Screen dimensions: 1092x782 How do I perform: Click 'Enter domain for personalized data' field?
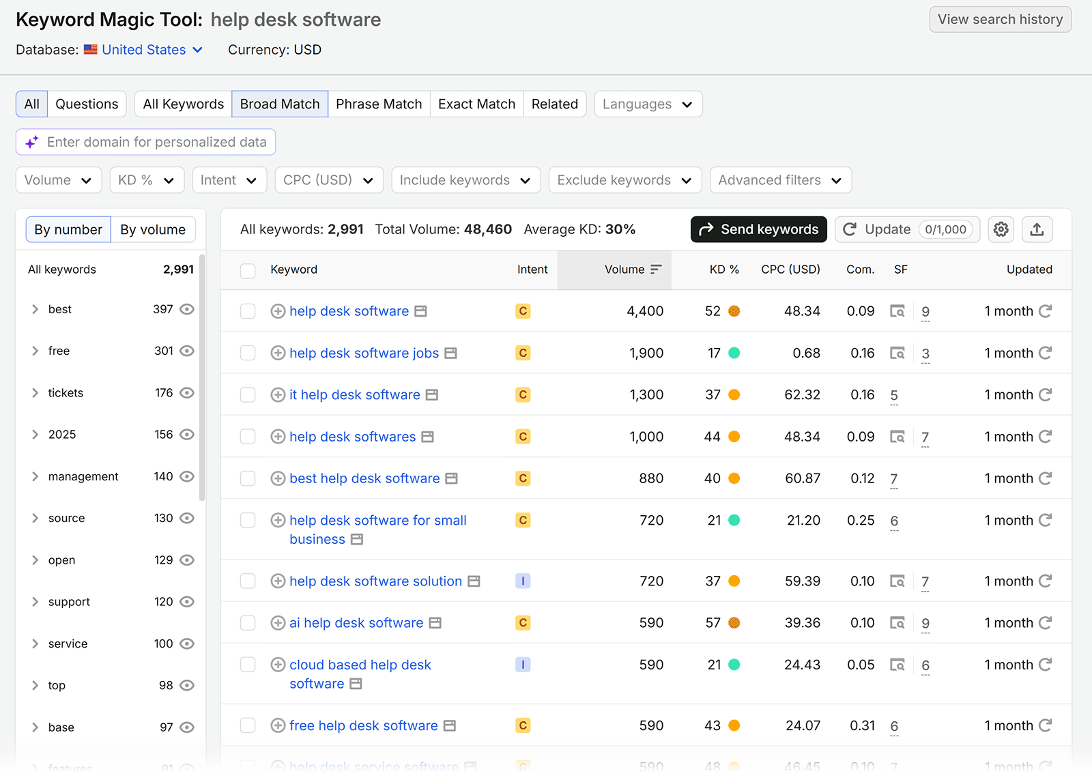tap(145, 142)
